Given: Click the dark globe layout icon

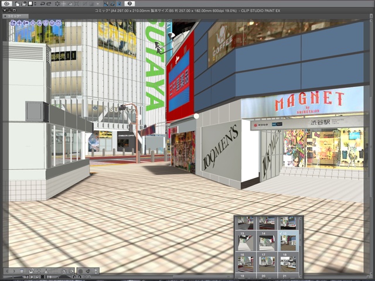Looking at the screenshot, I should click(80, 271).
